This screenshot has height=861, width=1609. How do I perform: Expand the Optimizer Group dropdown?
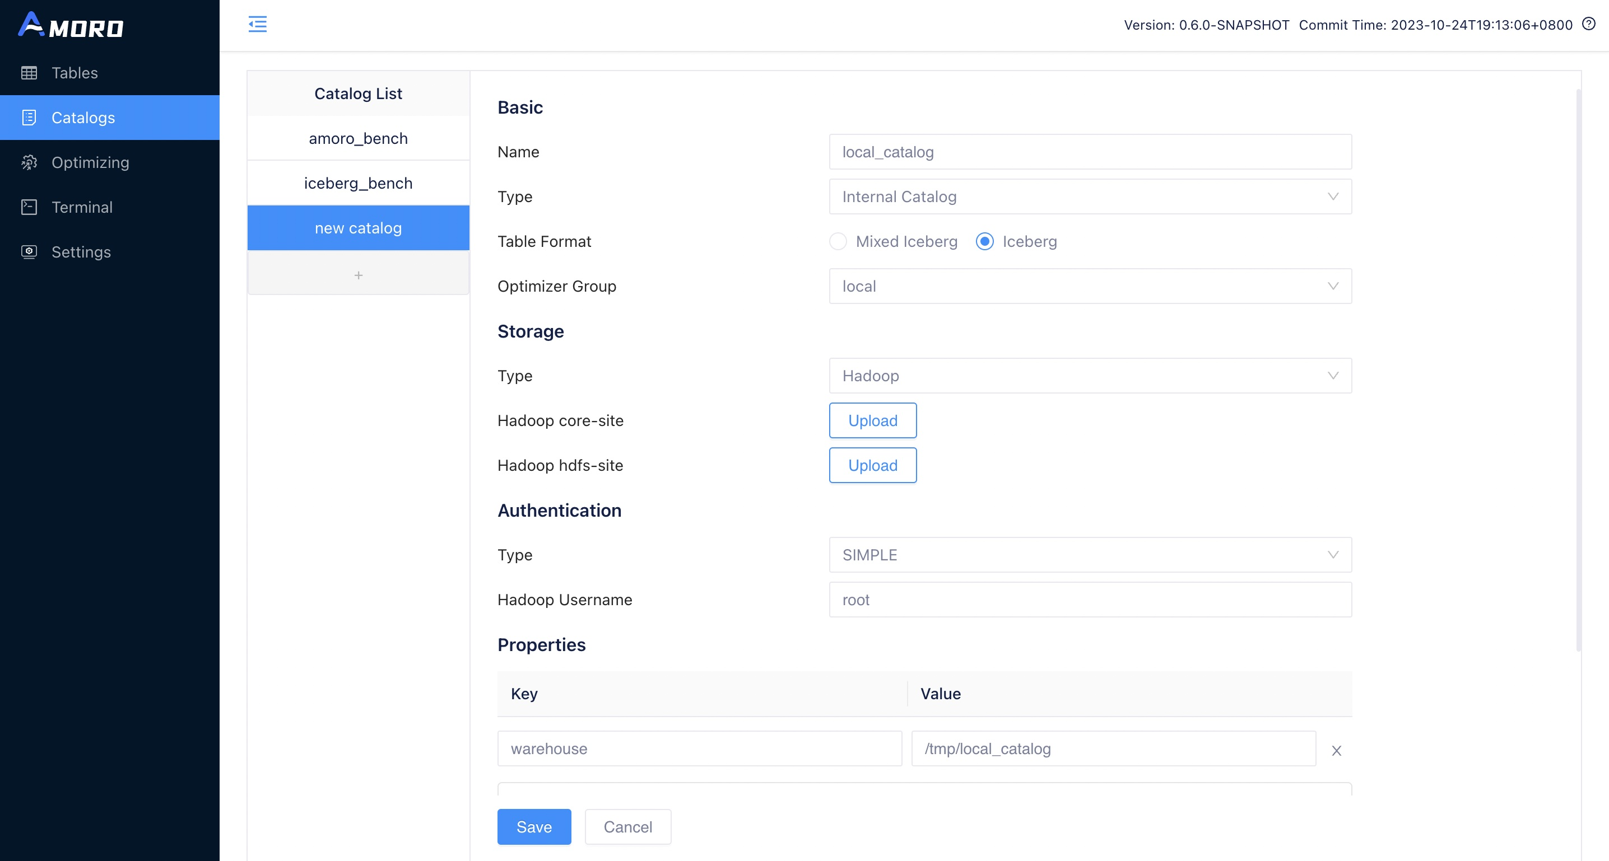(x=1090, y=286)
